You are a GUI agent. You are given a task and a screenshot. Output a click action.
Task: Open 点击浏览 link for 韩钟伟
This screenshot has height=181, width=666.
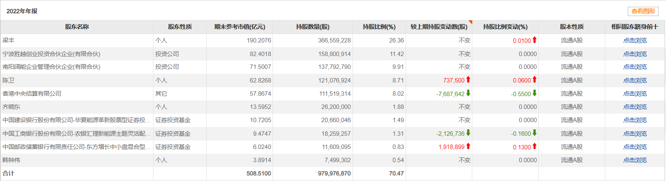635,160
